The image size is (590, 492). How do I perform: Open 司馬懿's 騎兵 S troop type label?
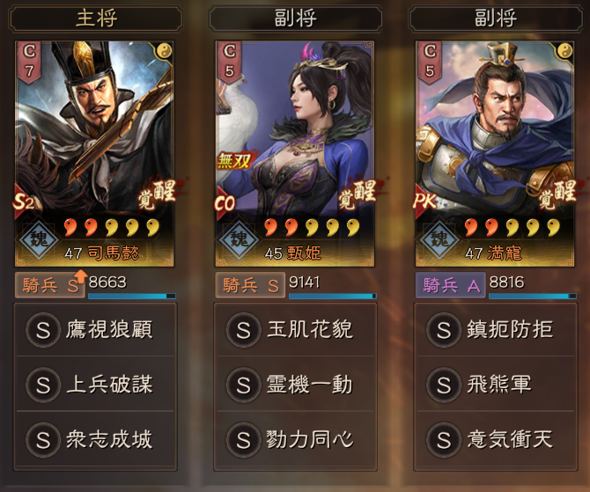(50, 285)
